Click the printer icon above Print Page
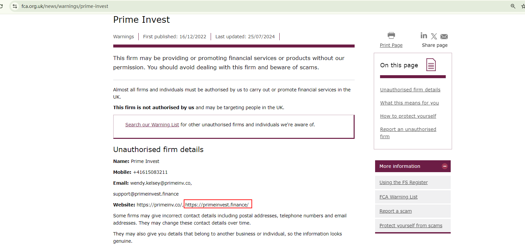The width and height of the screenshot is (525, 248). [x=391, y=35]
